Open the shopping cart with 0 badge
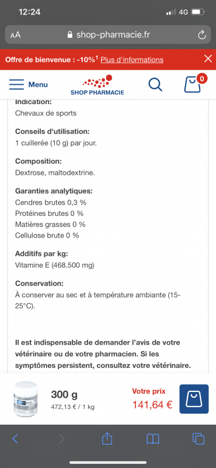 click(x=194, y=84)
